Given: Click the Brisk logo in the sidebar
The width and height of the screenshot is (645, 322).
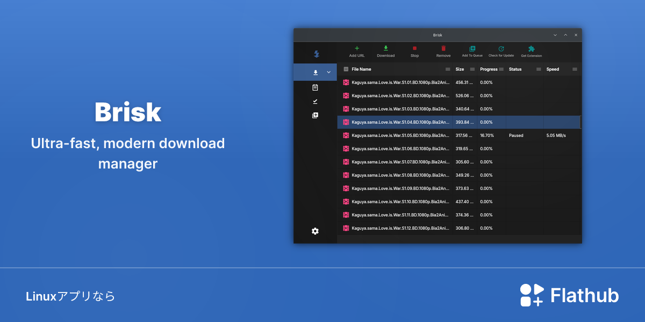Looking at the screenshot, I should 316,54.
